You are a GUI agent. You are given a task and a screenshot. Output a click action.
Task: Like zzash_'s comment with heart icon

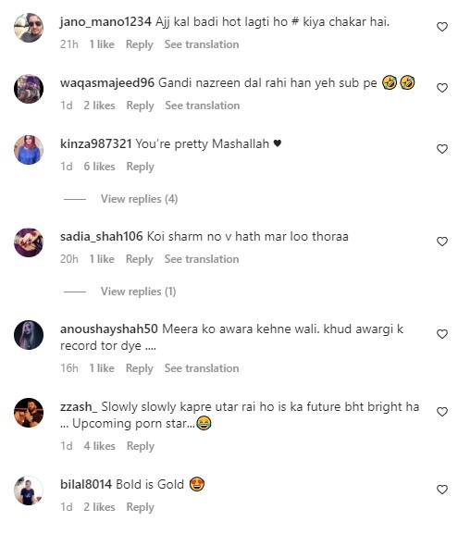pos(442,413)
